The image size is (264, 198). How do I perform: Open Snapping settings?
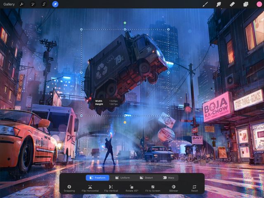tap(69, 188)
